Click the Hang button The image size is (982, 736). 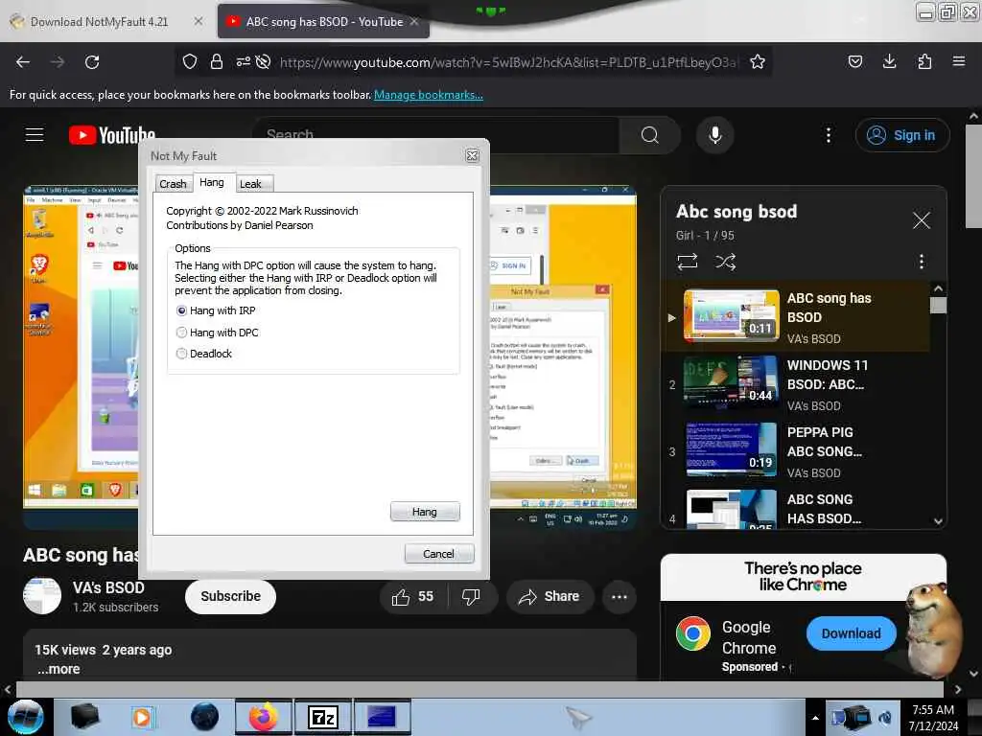pos(425,512)
